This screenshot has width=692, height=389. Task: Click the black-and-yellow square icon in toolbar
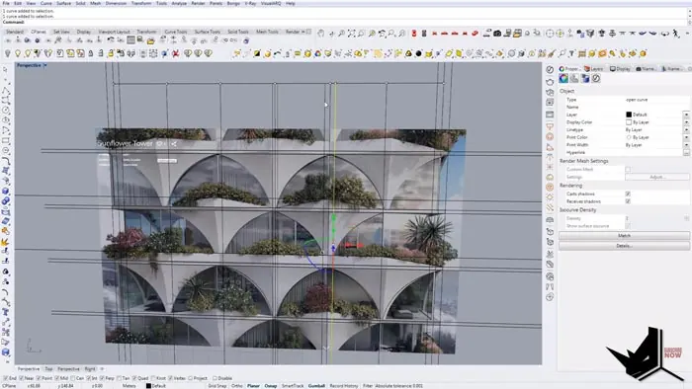(257, 53)
